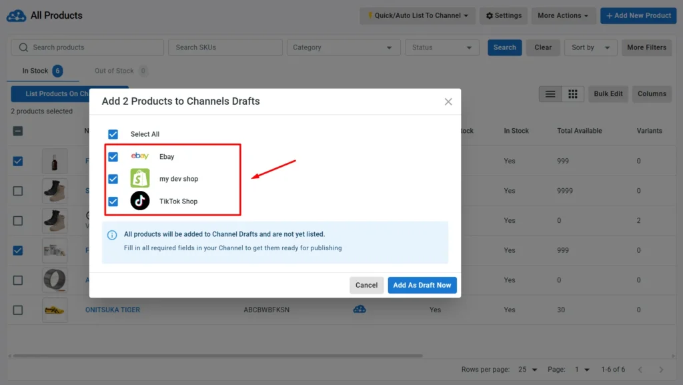Expand the Status filter dropdown

point(442,47)
